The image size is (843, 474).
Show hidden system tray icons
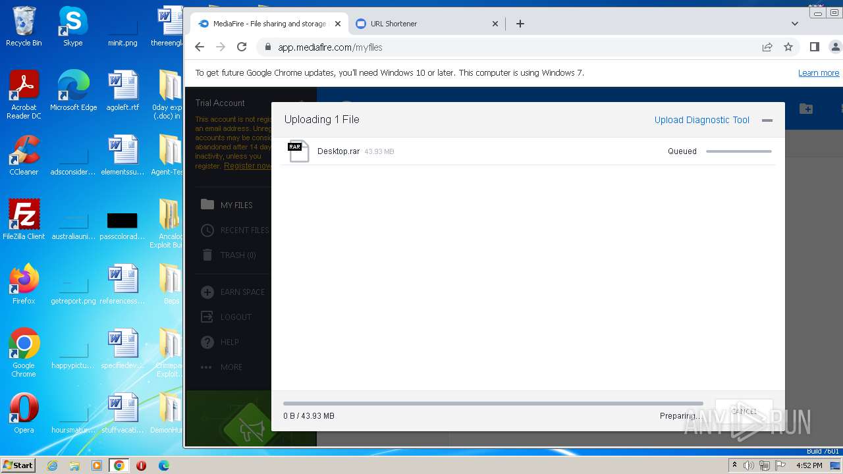click(x=734, y=465)
